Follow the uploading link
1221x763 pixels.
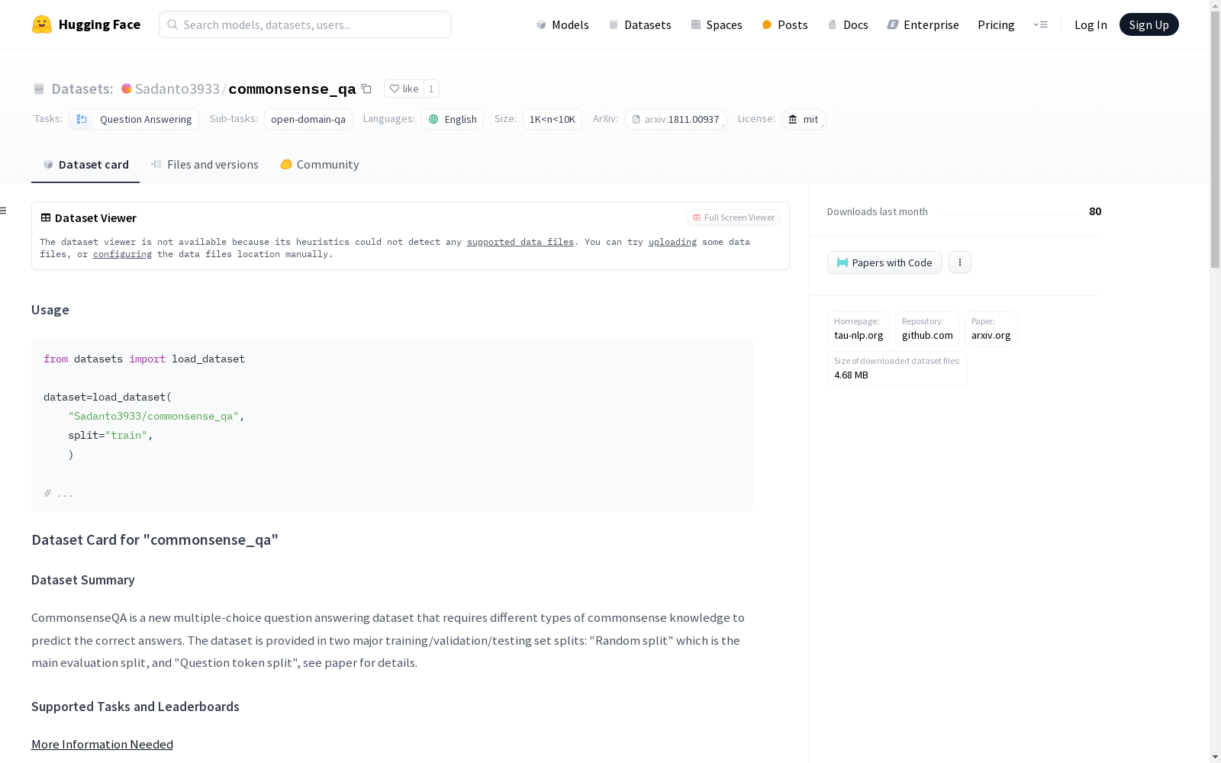[x=672, y=242]
